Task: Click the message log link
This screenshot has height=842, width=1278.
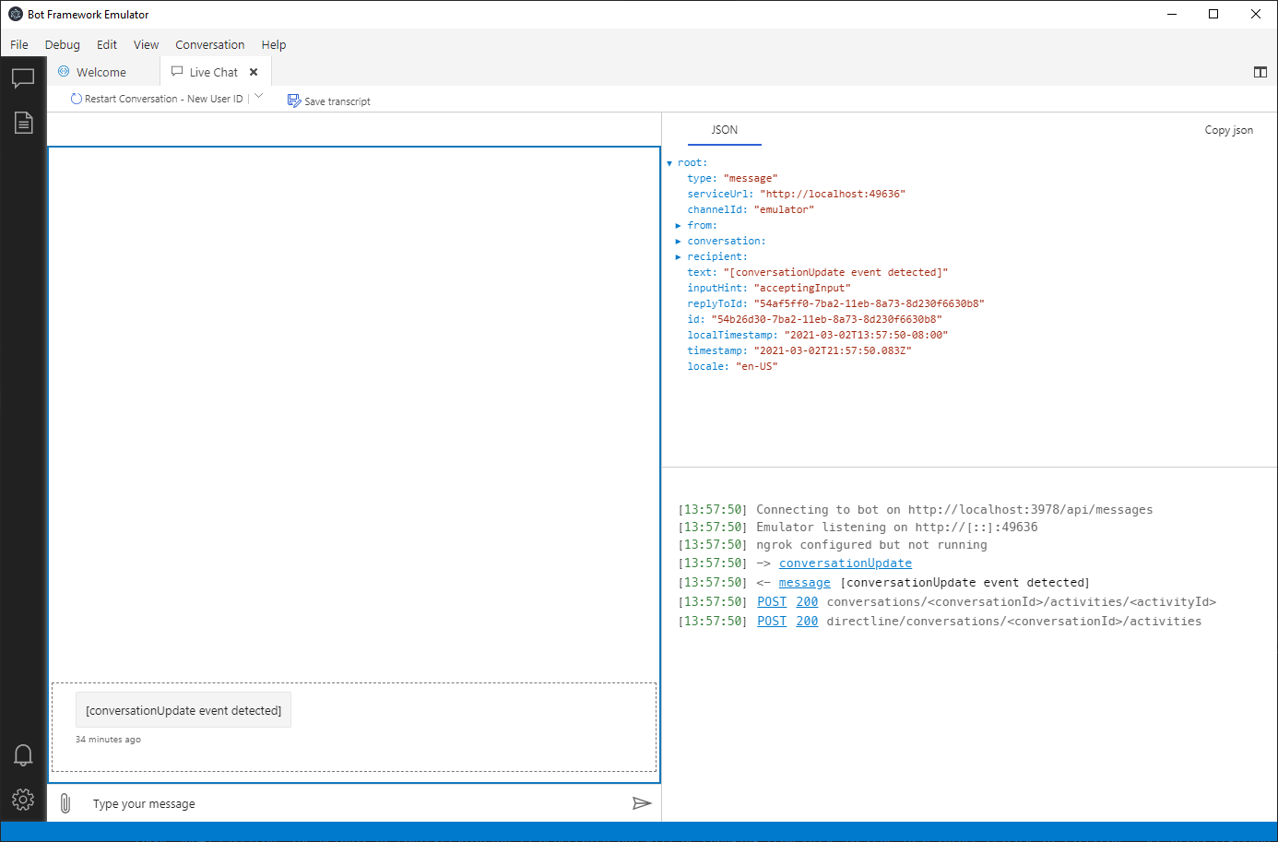Action: pos(805,583)
